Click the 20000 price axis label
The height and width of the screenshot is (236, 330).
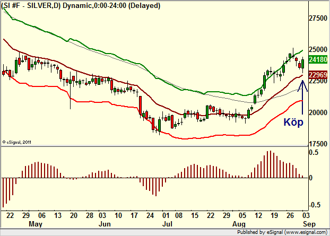coord(318,112)
